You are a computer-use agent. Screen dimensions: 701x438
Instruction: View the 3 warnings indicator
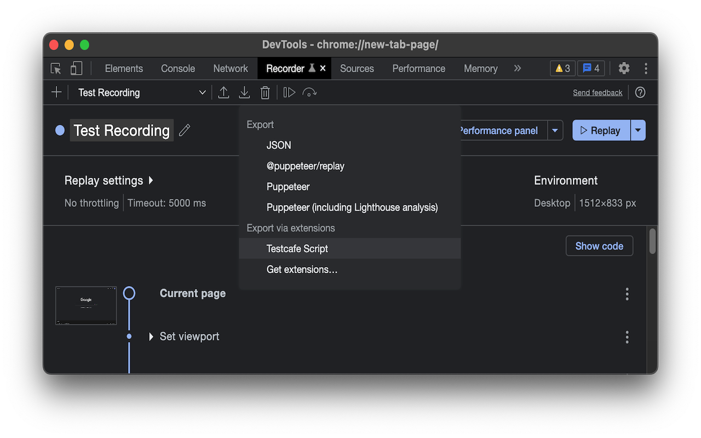tap(562, 68)
